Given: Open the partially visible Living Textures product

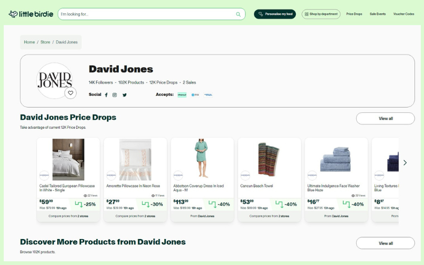Looking at the screenshot, I should click(385, 180).
